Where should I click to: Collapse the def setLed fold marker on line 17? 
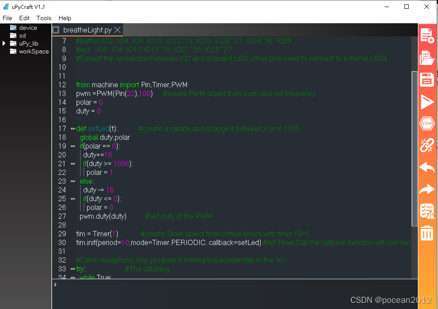coord(73,129)
